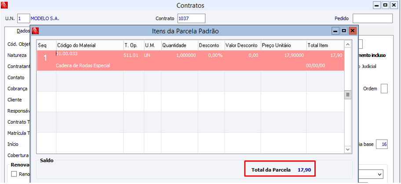Focus the Pedido input field
Viewport: 401px width, 184px height.
[372, 18]
